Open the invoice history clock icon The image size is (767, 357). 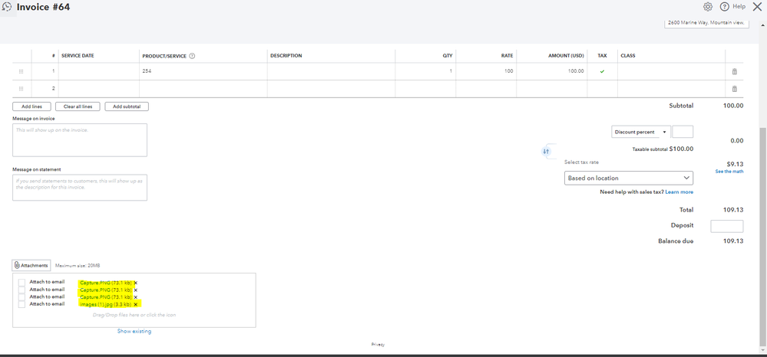click(7, 8)
